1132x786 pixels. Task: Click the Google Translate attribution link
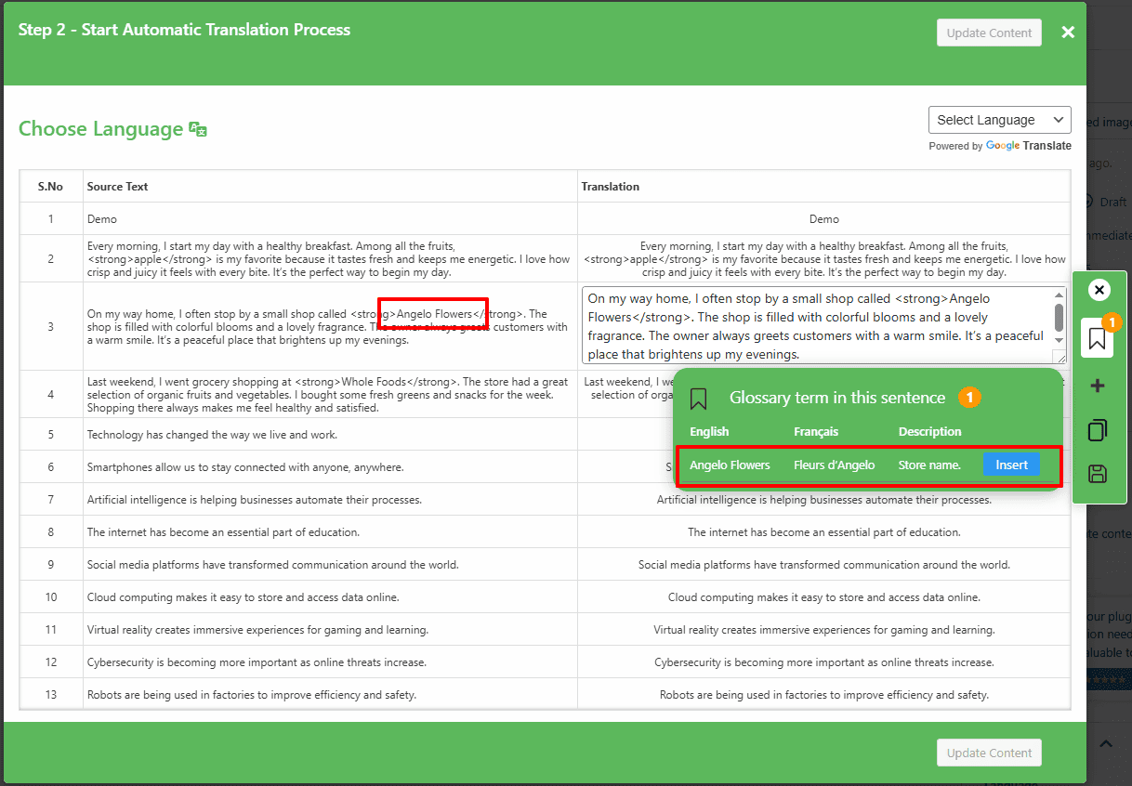point(1028,146)
